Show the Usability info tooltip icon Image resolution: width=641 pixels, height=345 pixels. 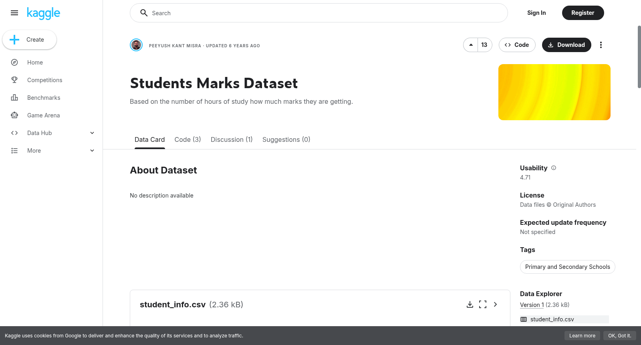pos(554,168)
